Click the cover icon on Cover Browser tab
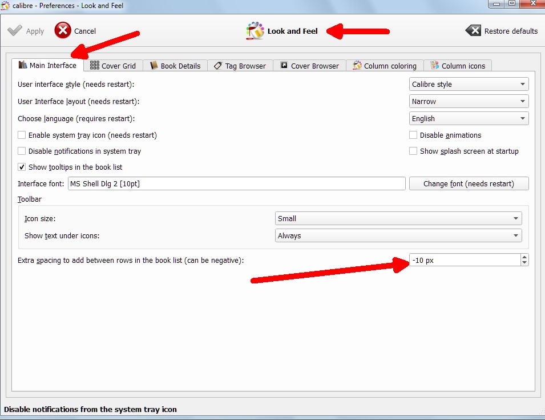 [x=284, y=65]
